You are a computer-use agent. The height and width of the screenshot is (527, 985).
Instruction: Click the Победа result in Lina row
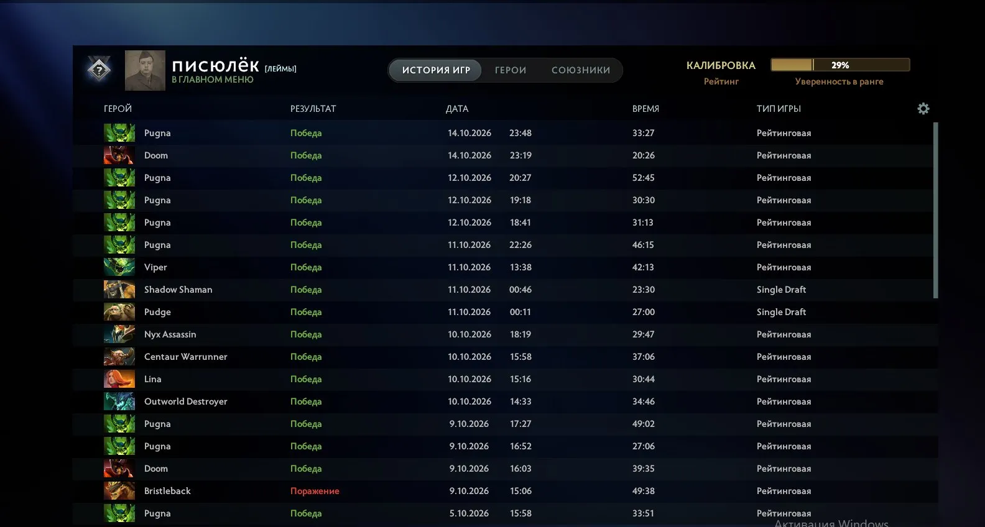tap(306, 379)
